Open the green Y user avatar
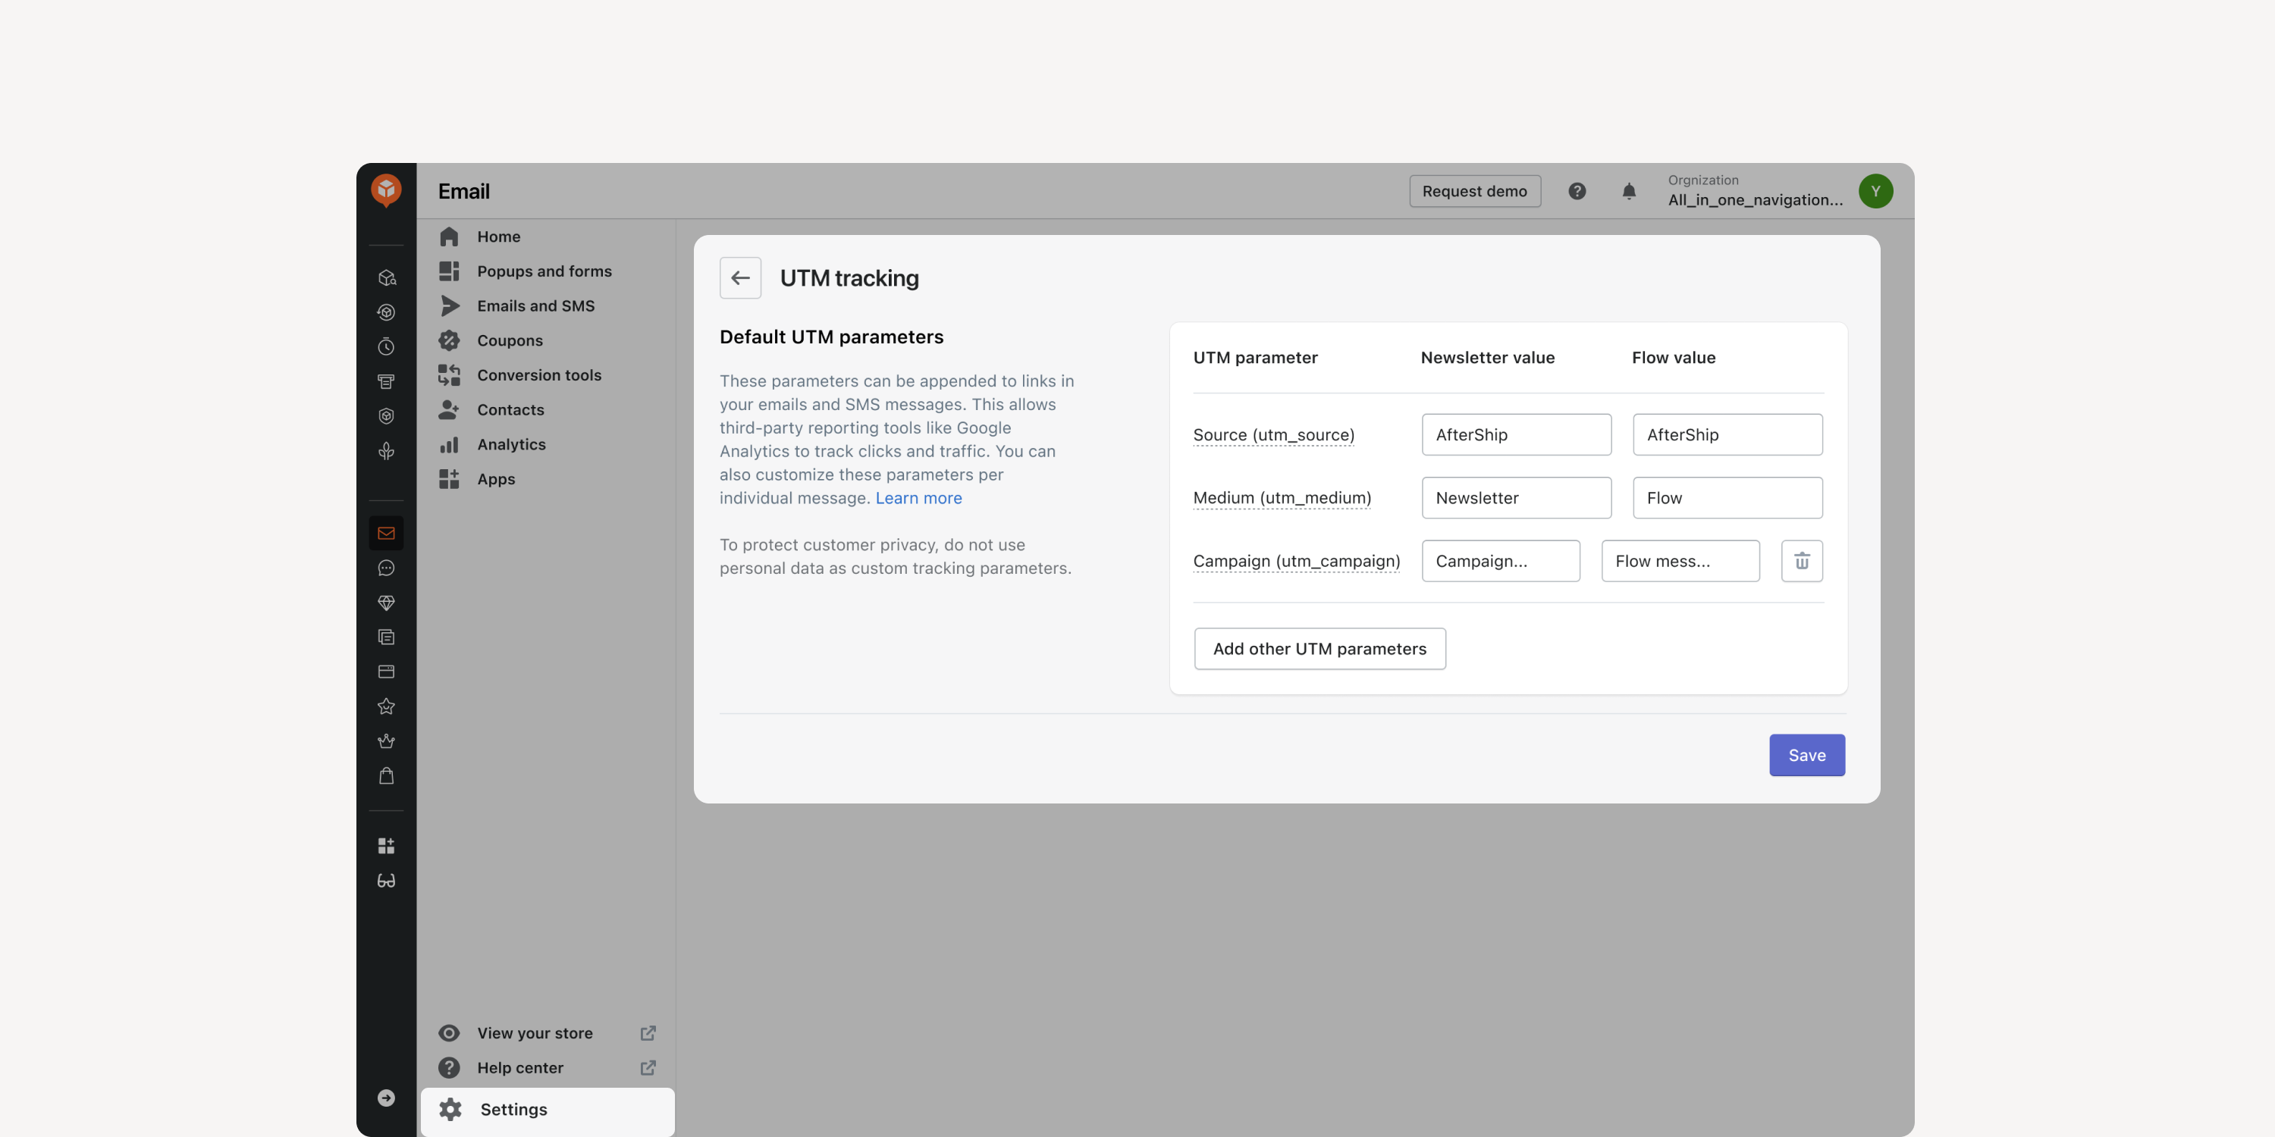 (1875, 191)
